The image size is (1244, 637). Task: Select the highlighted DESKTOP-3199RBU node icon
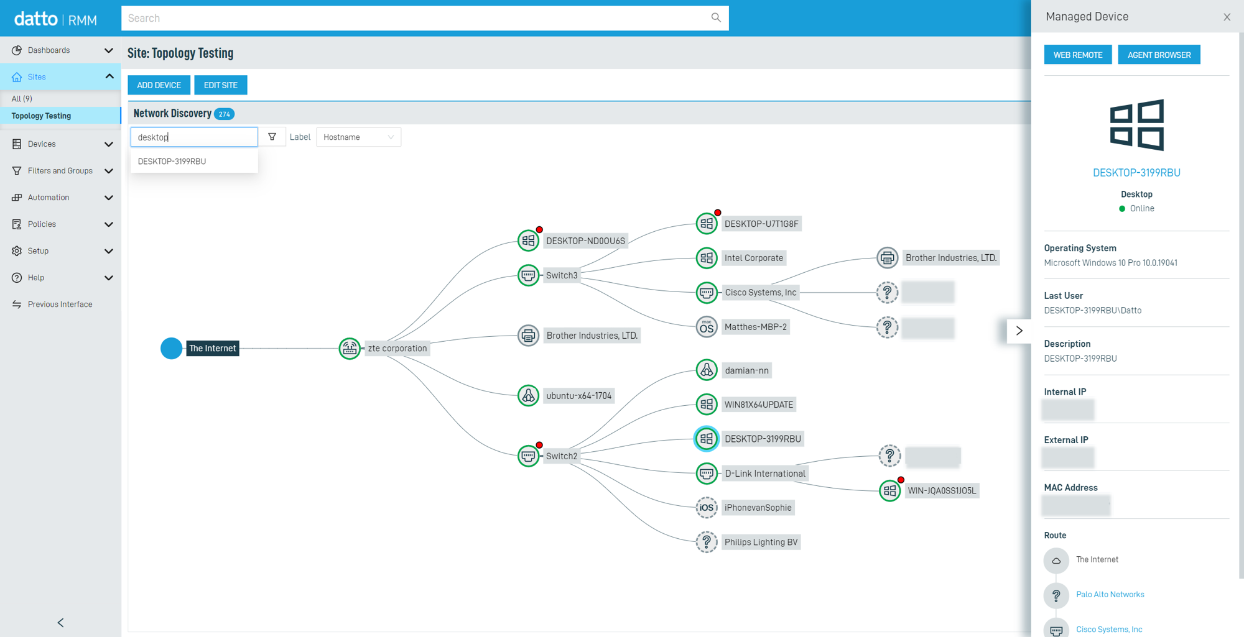tap(707, 439)
